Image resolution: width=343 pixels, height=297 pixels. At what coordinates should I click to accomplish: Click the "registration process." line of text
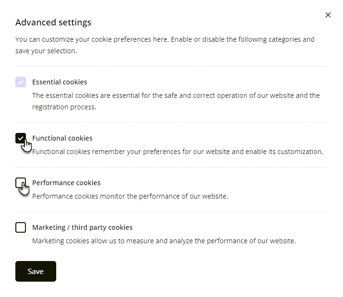(x=64, y=107)
